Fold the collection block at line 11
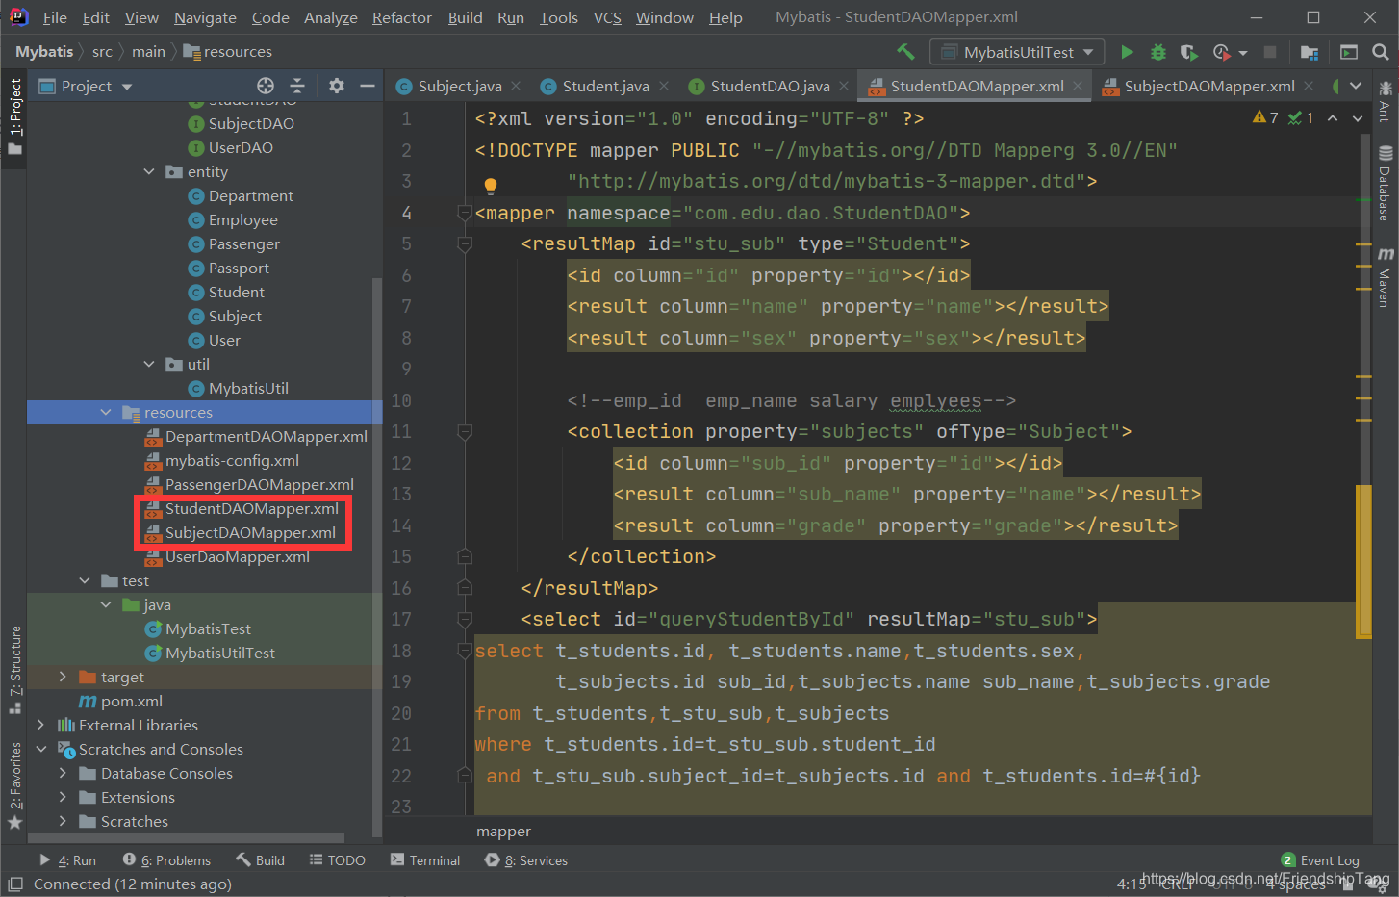This screenshot has height=897, width=1399. point(465,432)
